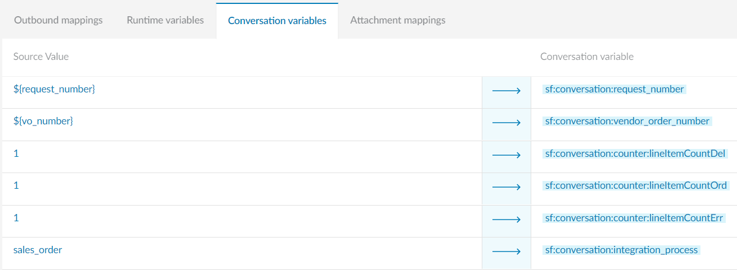This screenshot has height=270, width=737.
Task: Click the arrow icon for the lineItemCountDel mapping
Action: [506, 155]
